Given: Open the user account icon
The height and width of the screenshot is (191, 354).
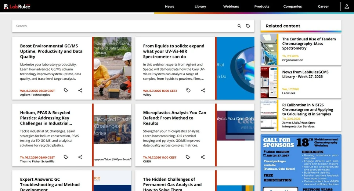Looking at the screenshot, I should pyautogui.click(x=347, y=7).
